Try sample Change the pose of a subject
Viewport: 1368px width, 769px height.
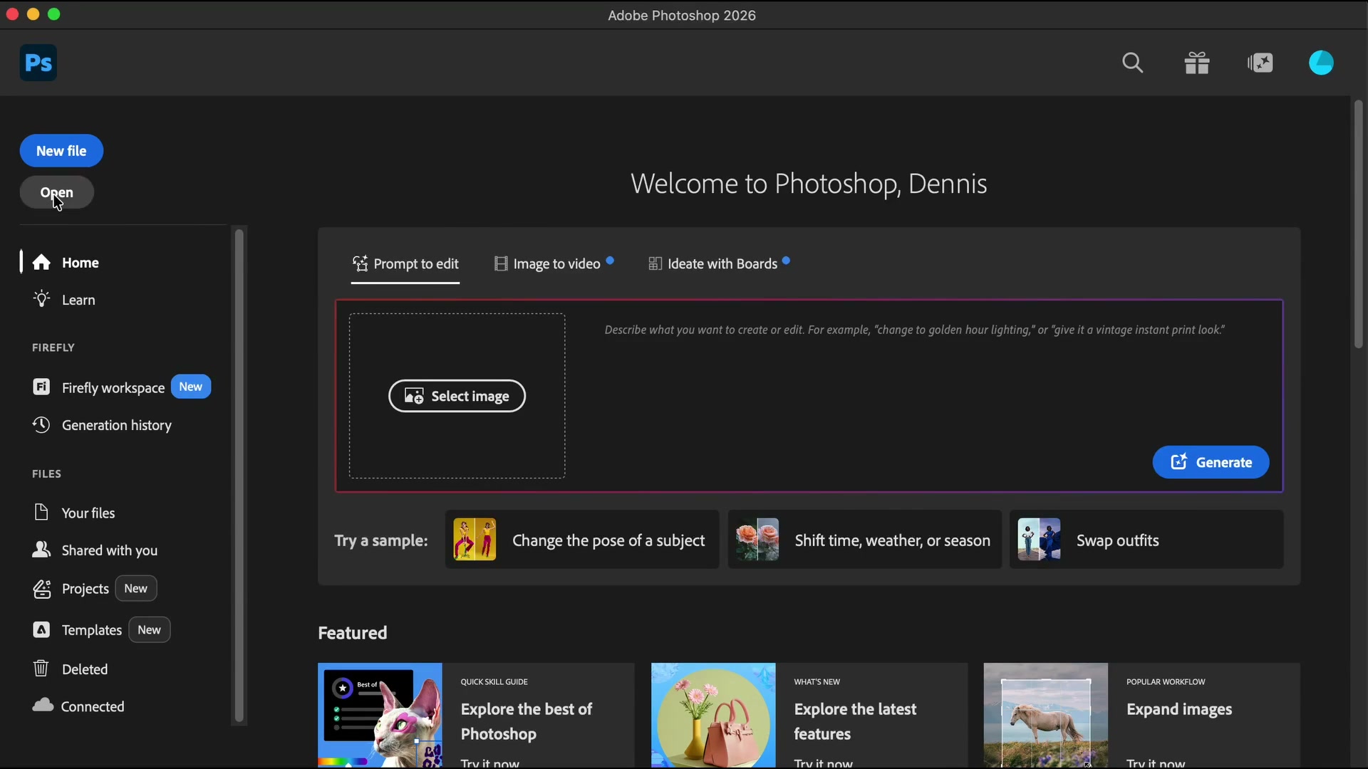582,540
